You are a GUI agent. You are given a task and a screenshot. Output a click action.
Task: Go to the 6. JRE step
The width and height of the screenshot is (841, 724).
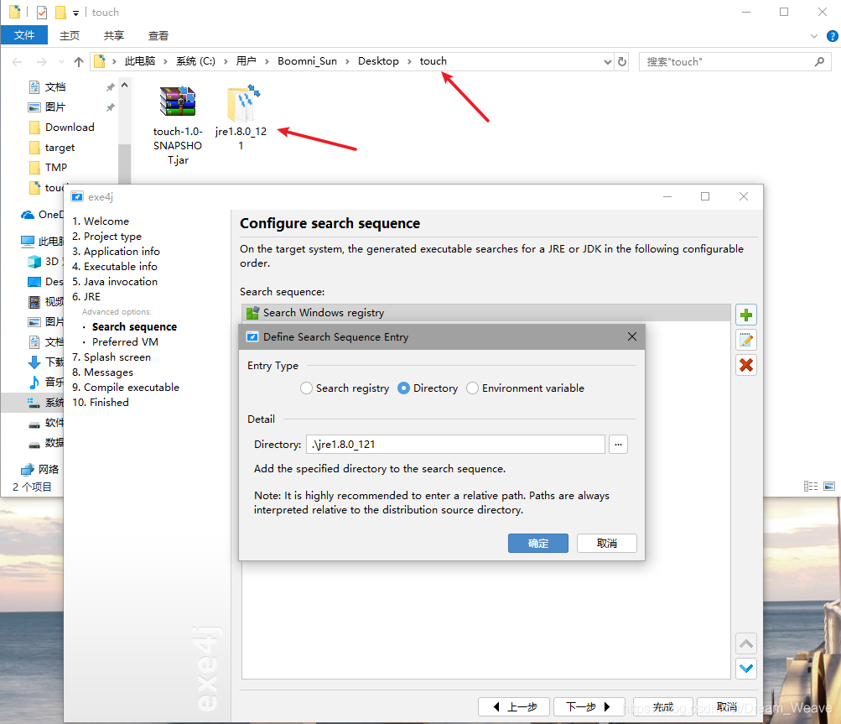point(86,296)
